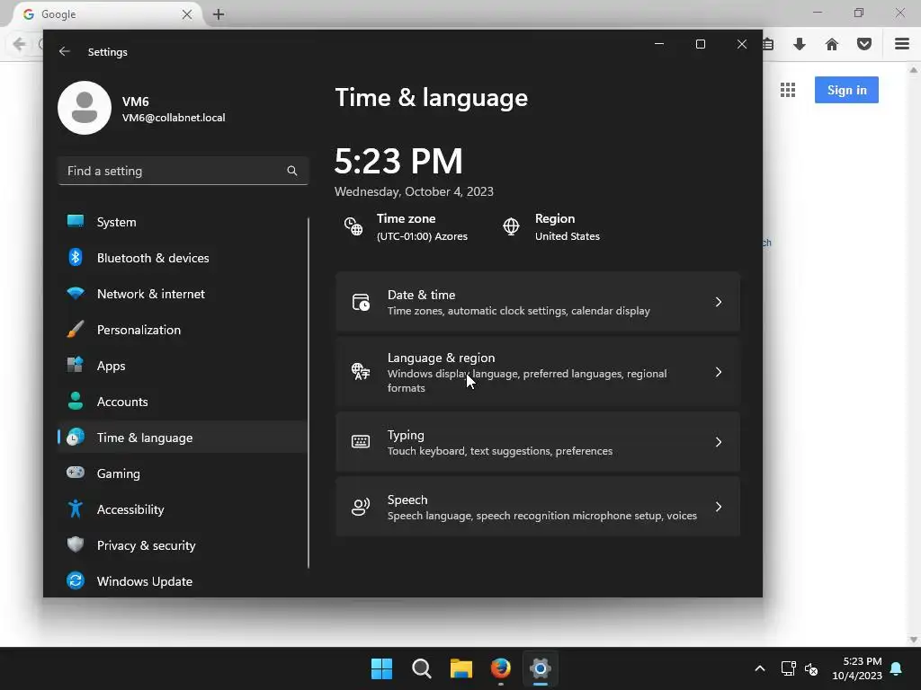Show hidden icons in the system tray
The image size is (921, 690).
(759, 668)
